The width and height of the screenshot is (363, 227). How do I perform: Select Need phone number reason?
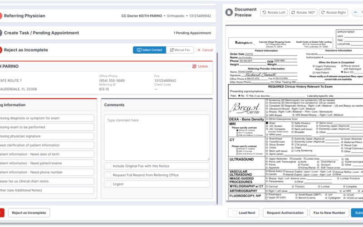click(47, 173)
